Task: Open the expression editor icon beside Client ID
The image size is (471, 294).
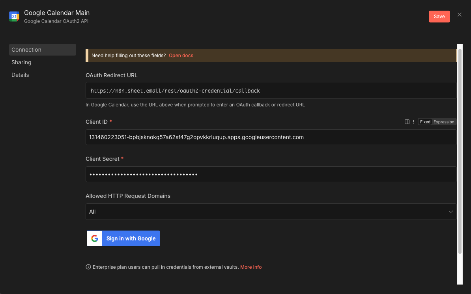Action: [407, 122]
